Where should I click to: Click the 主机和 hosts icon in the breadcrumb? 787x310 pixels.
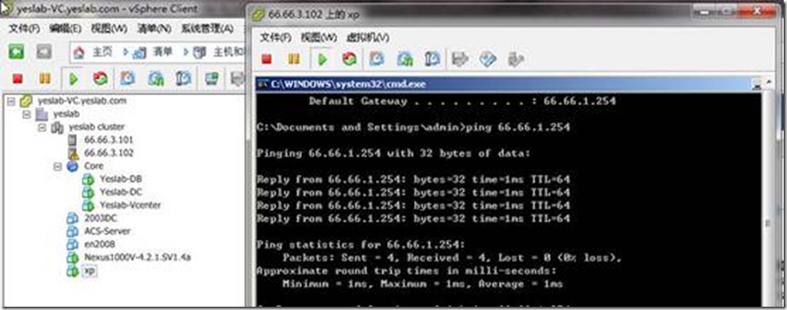pyautogui.click(x=199, y=52)
